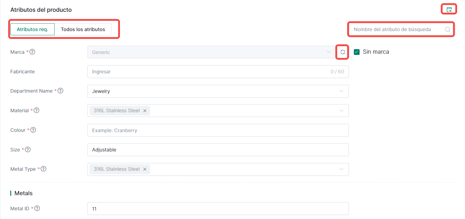Focus the Colour text field
The image size is (465, 219).
[218, 130]
